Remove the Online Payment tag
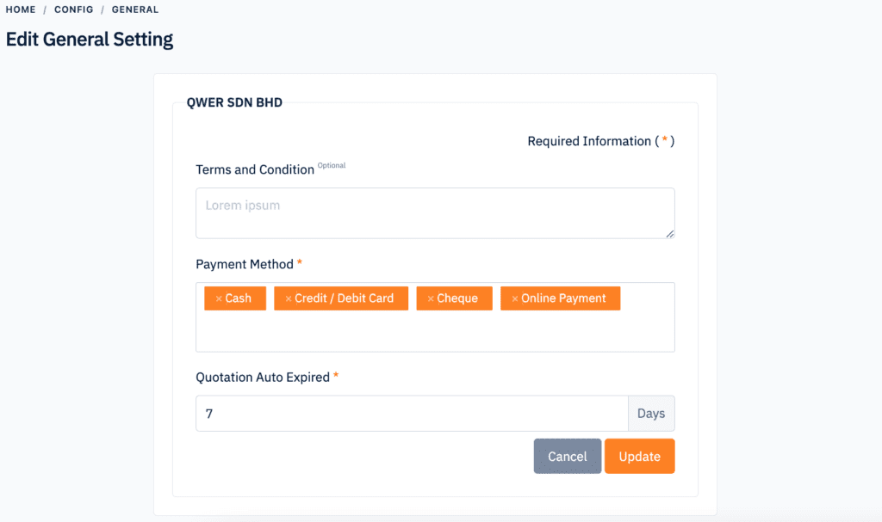Viewport: 882px width, 522px height. (x=515, y=299)
